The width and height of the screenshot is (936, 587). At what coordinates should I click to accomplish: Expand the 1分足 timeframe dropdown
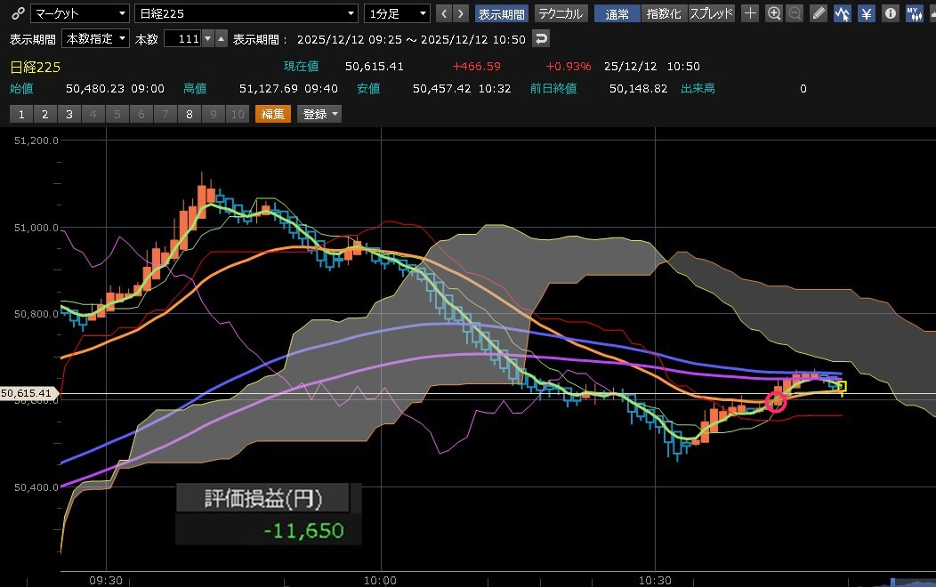[x=397, y=13]
